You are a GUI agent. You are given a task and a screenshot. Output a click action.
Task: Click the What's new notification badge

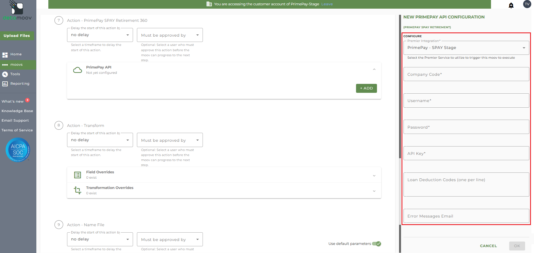pos(27,100)
